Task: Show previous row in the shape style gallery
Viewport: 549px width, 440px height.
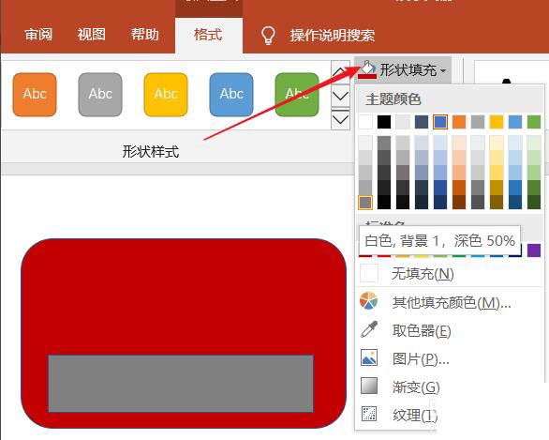Action: click(x=340, y=71)
